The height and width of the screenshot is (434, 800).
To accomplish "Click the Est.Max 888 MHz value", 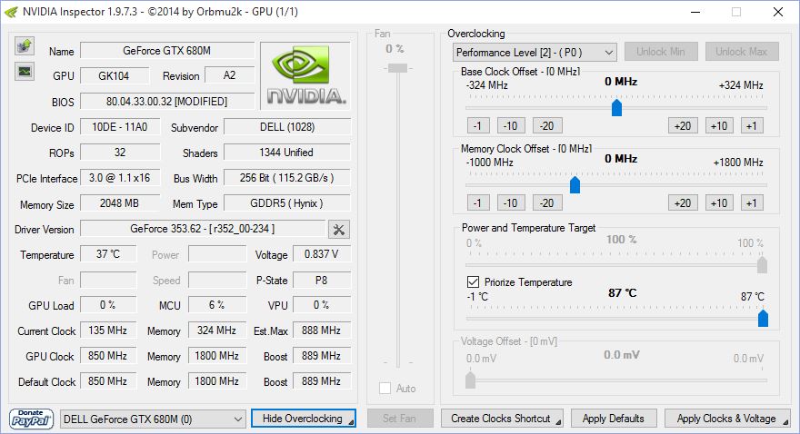I will pyautogui.click(x=322, y=330).
